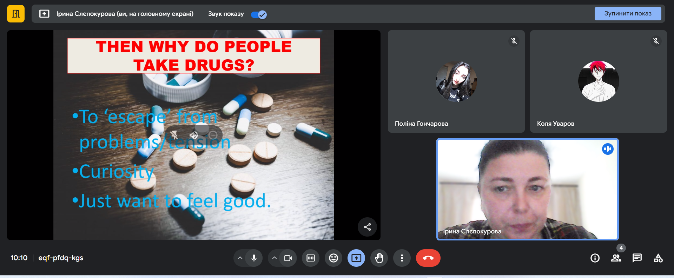This screenshot has height=278, width=674.
Task: Open the activities shapes icon
Action: [658, 258]
